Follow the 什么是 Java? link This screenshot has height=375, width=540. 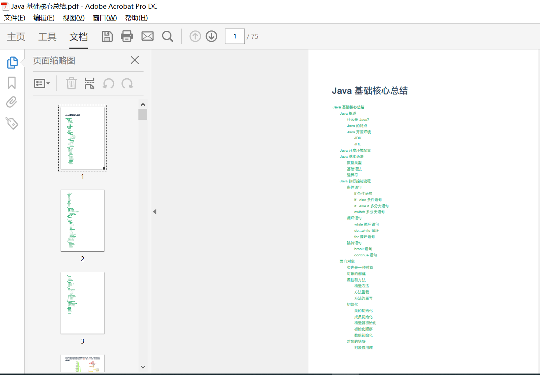click(358, 120)
